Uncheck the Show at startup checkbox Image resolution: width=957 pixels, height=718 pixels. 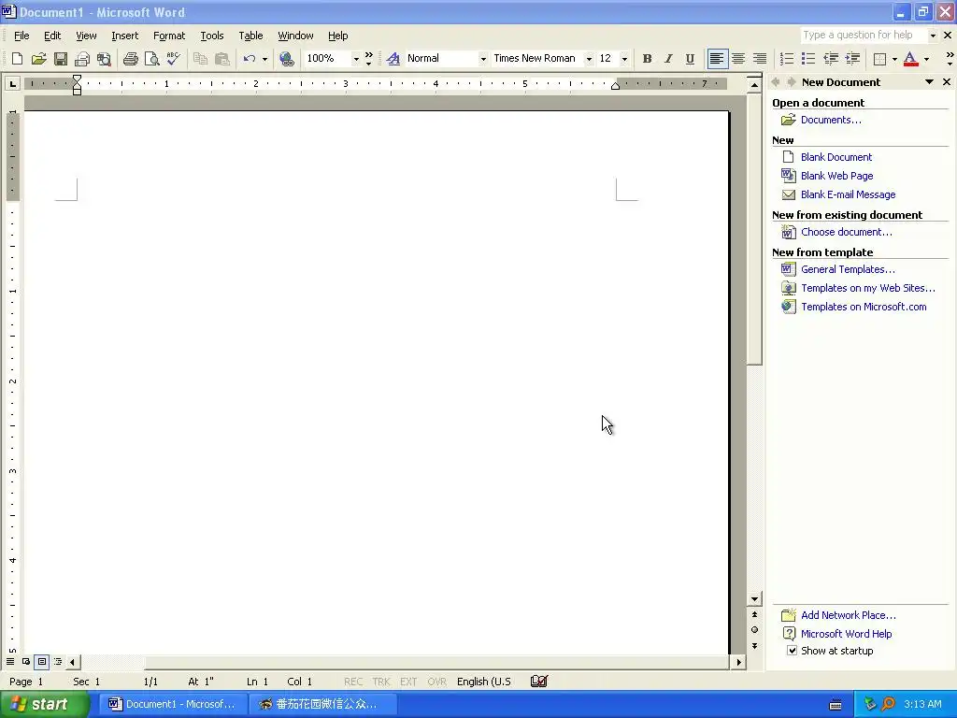[792, 651]
